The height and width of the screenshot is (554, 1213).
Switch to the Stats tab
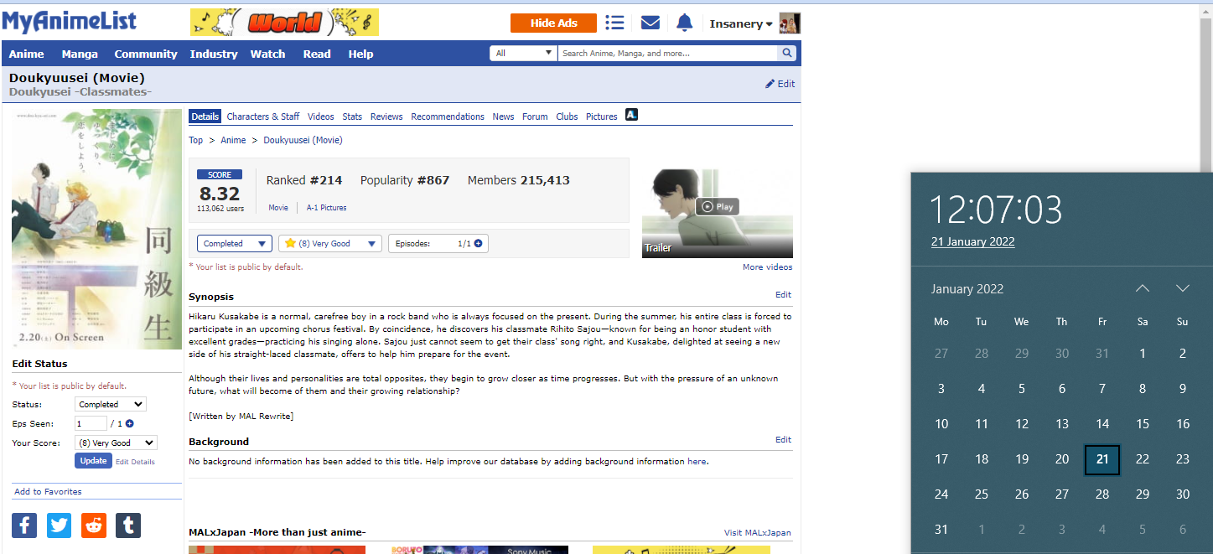(352, 116)
